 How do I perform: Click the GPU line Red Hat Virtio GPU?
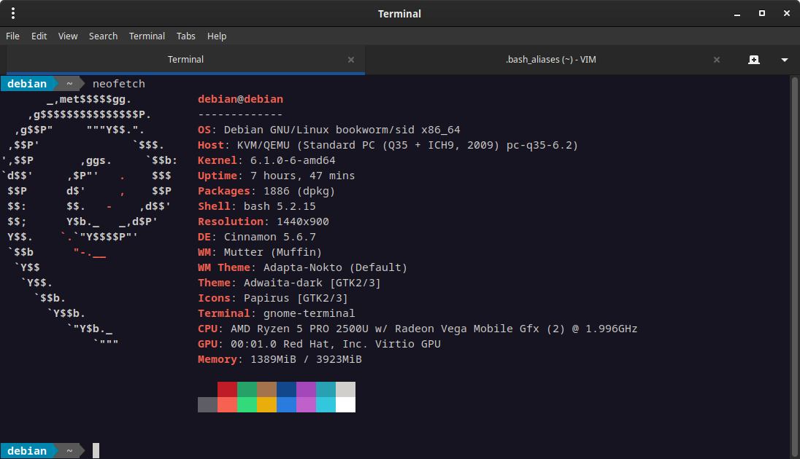coord(320,344)
